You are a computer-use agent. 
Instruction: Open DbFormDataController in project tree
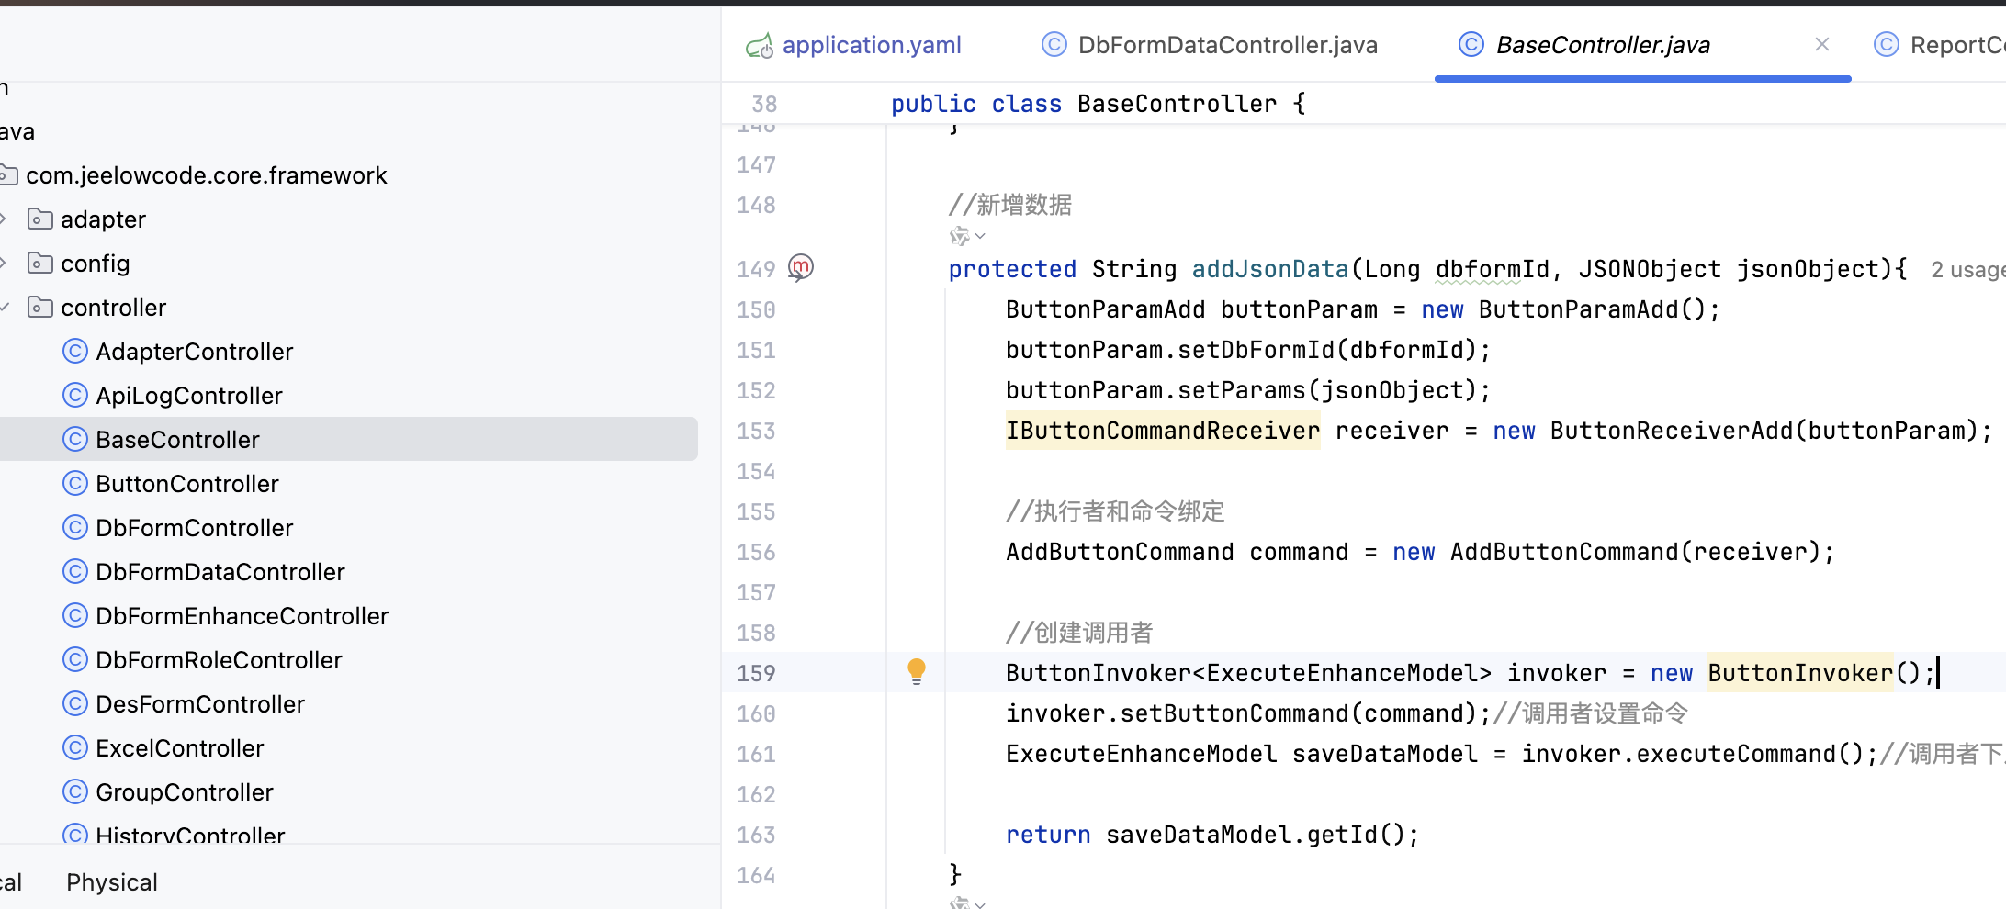220,572
